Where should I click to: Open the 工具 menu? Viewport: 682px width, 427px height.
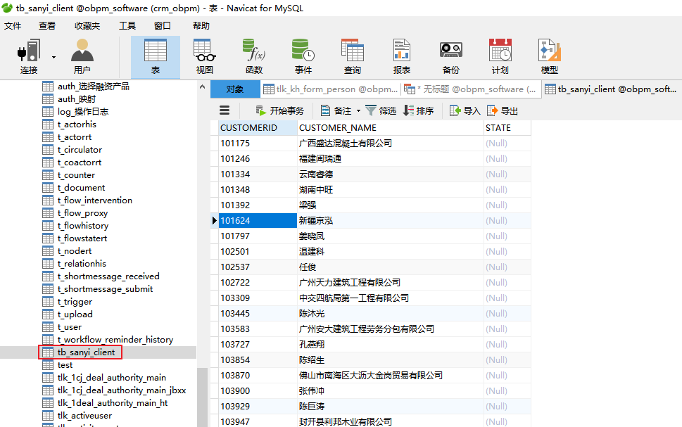[127, 25]
